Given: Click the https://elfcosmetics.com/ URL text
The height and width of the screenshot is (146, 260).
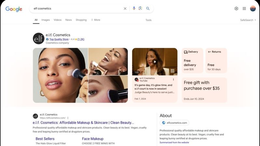Looking at the screenshot, I should 53,118.
